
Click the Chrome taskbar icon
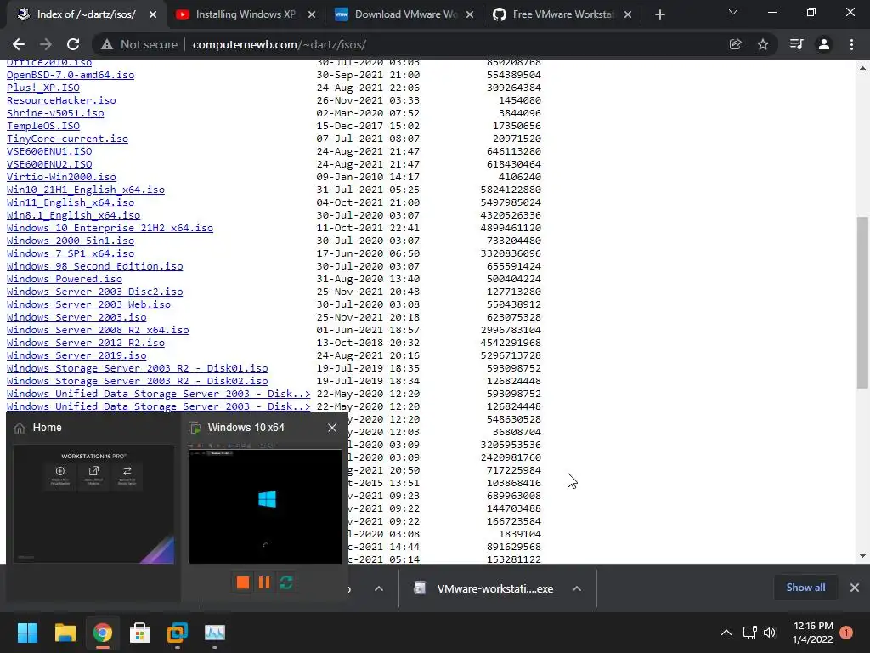[x=103, y=633]
